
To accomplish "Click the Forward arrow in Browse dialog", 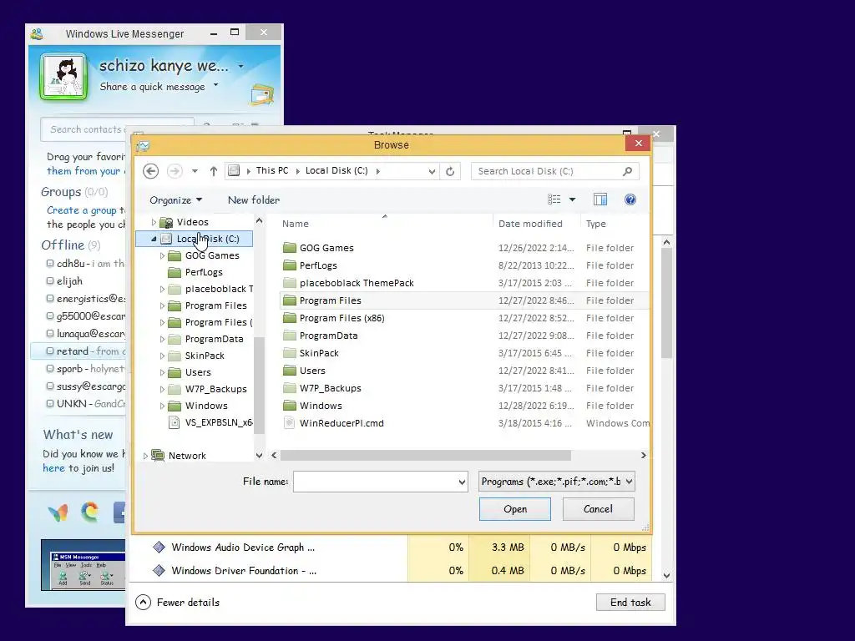I will (175, 171).
